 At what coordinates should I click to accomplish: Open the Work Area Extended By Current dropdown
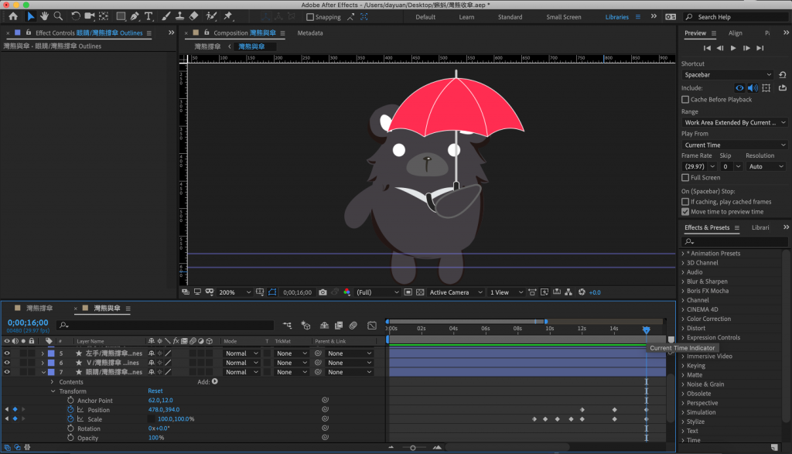click(x=734, y=123)
